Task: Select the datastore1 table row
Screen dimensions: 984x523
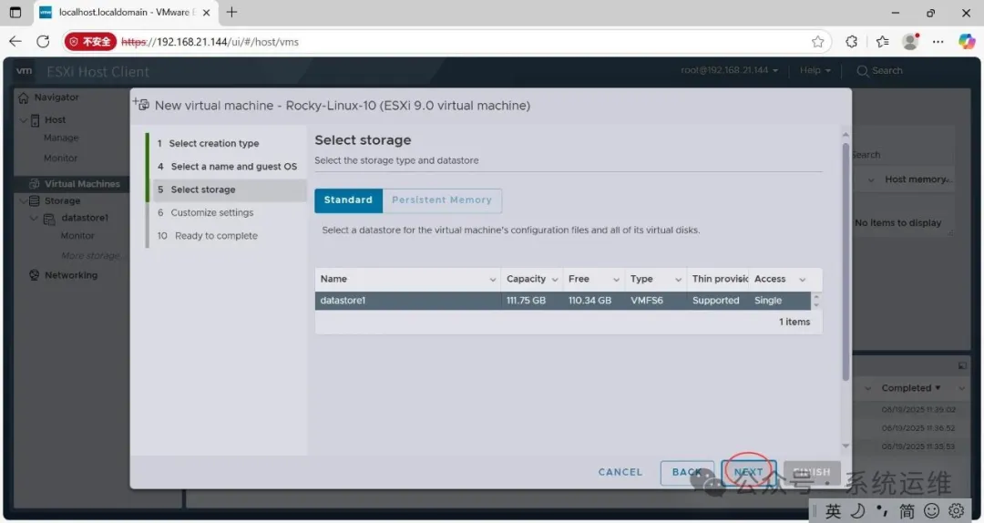Action: pos(563,300)
